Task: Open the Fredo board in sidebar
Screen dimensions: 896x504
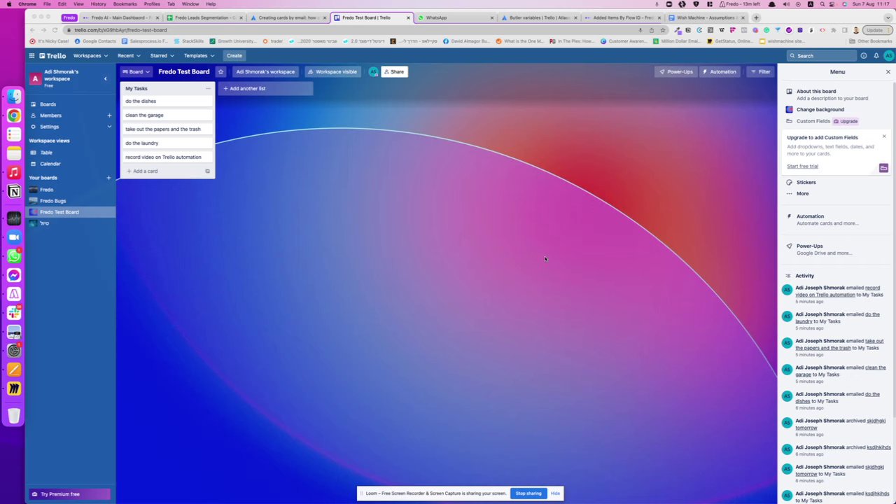Action: (x=46, y=189)
